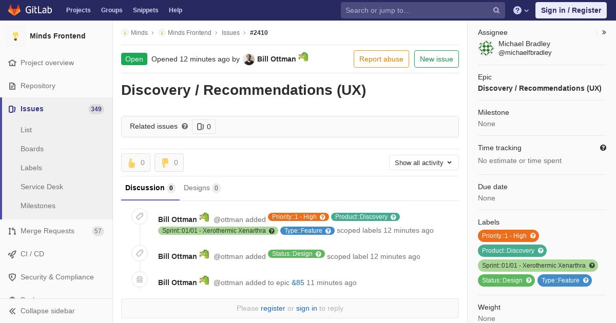Click the GitLab fox logo

[x=15, y=10]
